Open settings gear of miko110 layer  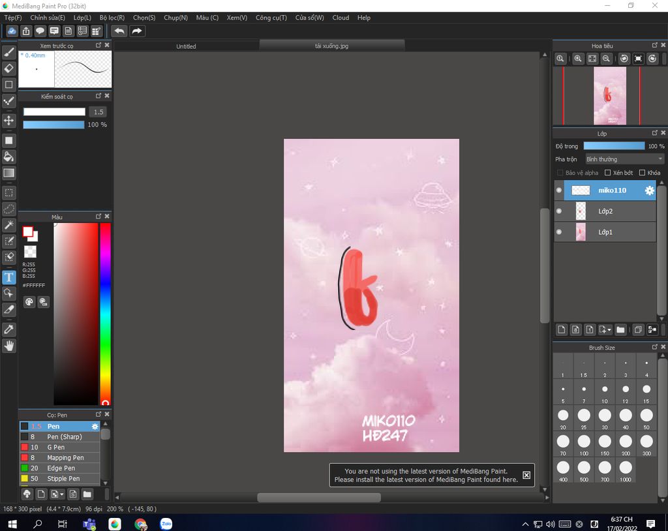click(649, 190)
